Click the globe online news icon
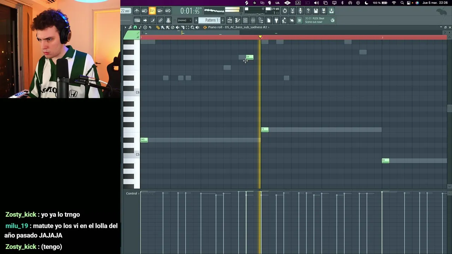Screen dimensions: 452x254 (333, 20)
